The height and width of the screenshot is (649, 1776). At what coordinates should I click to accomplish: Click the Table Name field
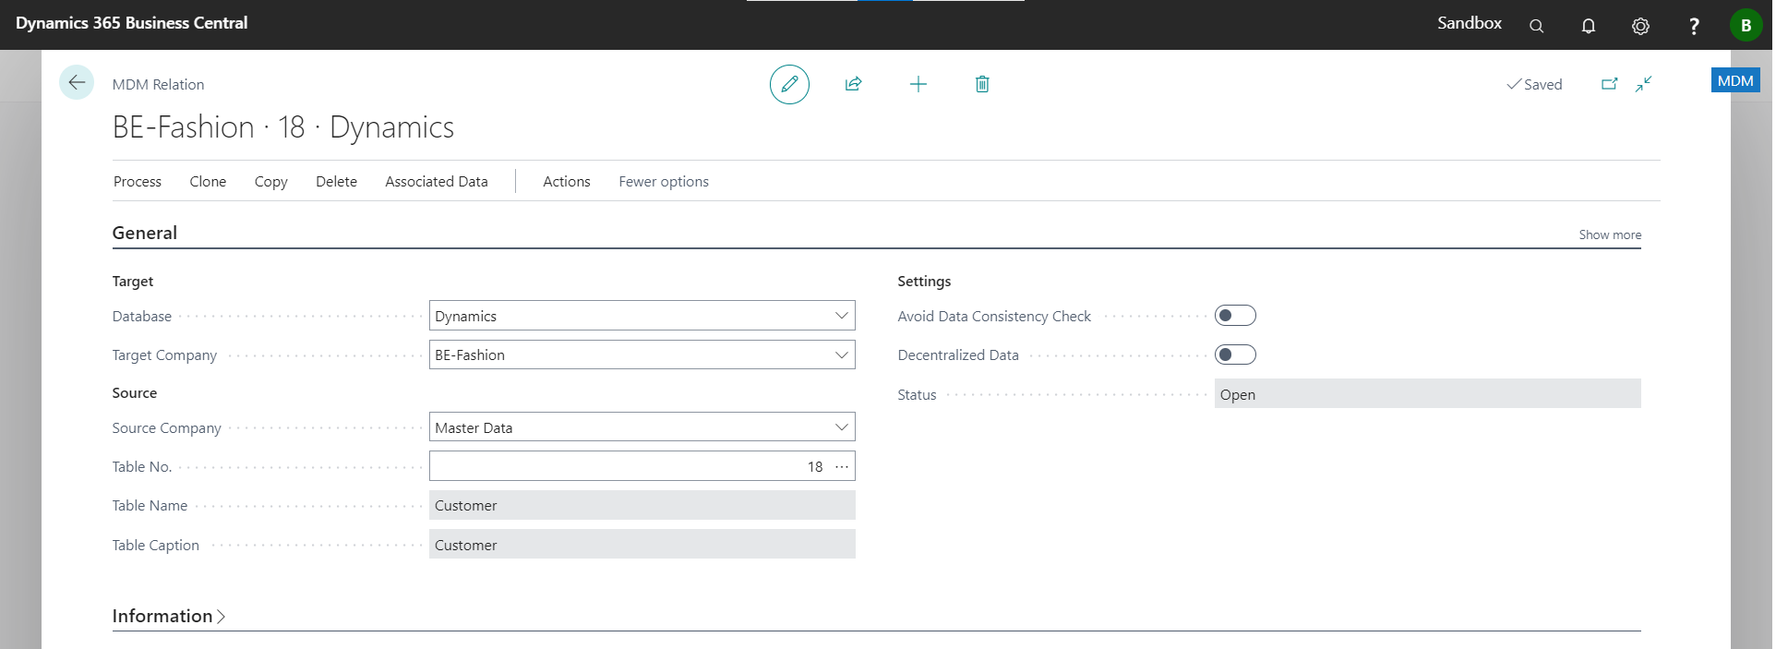coord(642,505)
